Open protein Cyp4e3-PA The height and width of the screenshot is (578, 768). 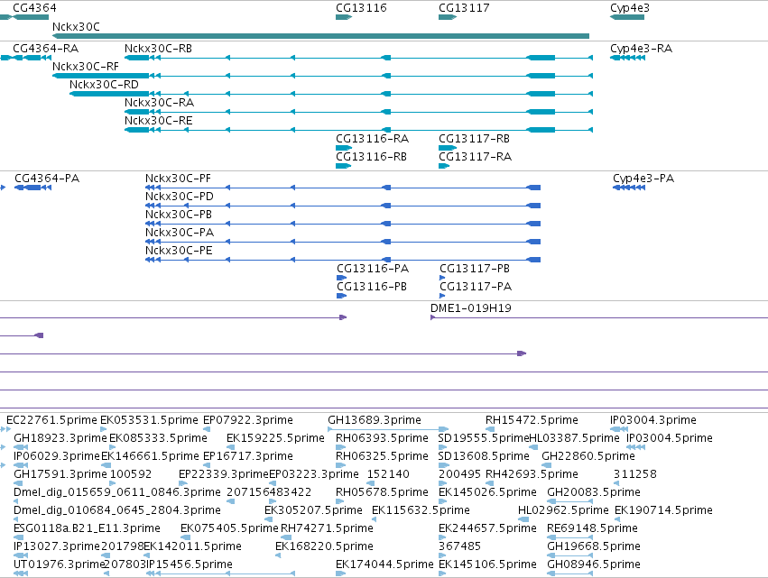tap(643, 179)
